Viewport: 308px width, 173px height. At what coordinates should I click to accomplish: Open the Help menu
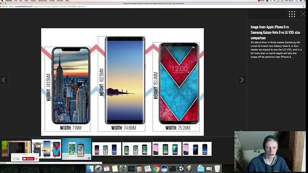point(67,1)
